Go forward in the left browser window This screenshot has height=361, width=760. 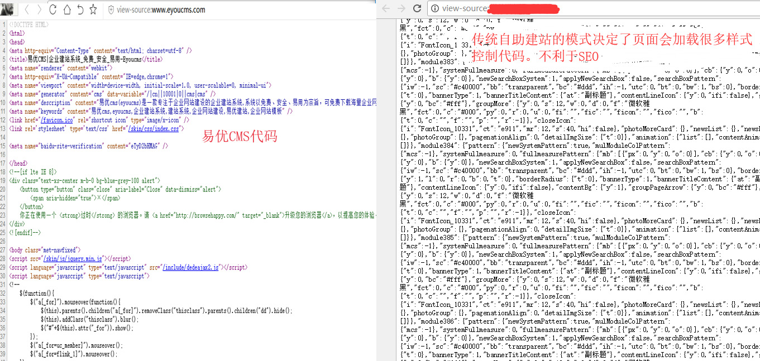39,9
